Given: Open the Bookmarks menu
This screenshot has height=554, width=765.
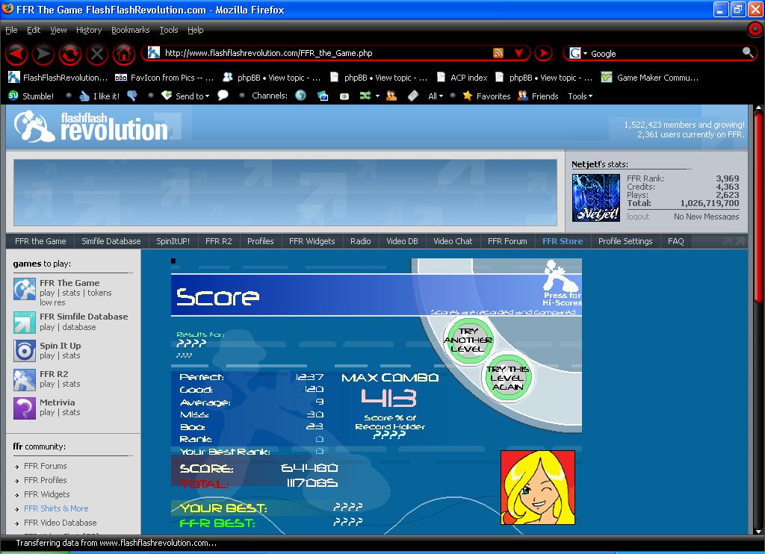Looking at the screenshot, I should pyautogui.click(x=130, y=30).
